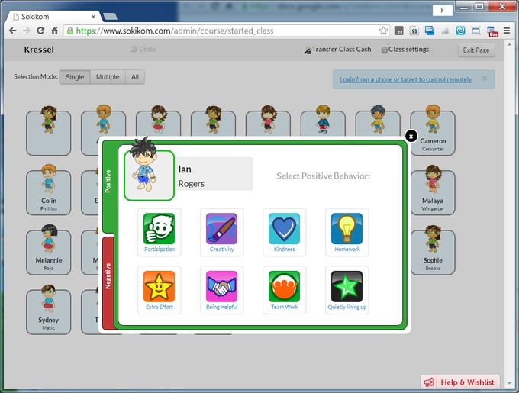519x393 pixels.
Task: Click the page scrollbar up arrow
Action: (x=510, y=44)
